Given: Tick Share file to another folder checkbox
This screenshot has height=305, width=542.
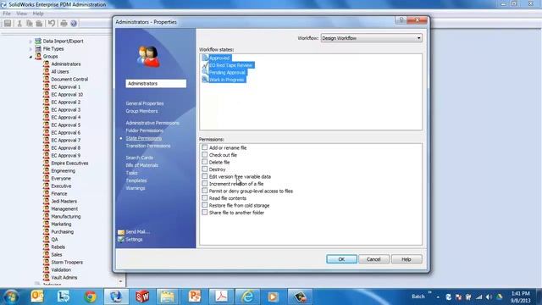Looking at the screenshot, I should click(205, 213).
